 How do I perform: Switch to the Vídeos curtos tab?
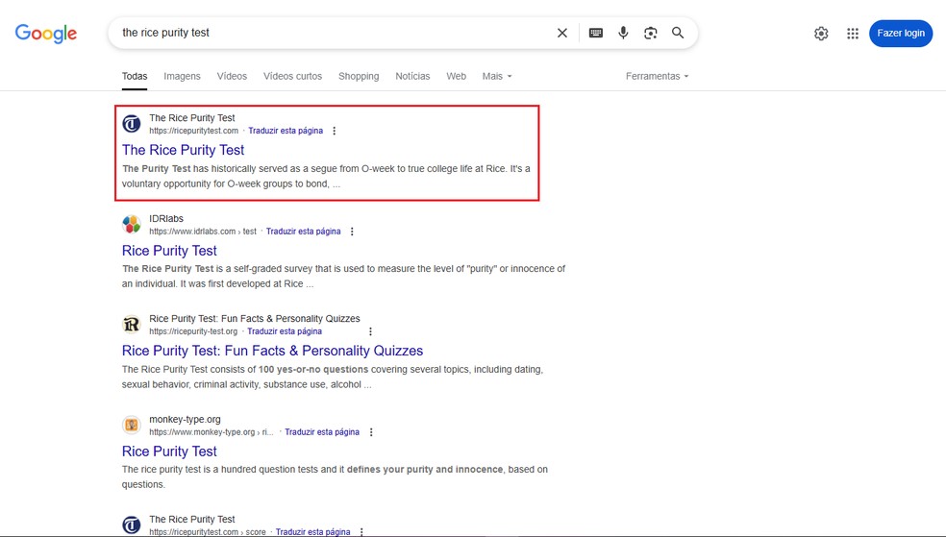click(x=292, y=76)
